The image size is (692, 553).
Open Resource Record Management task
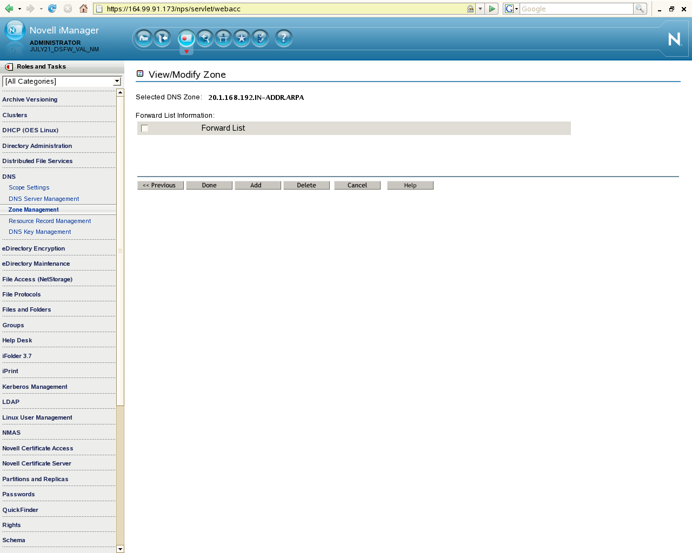coord(50,221)
